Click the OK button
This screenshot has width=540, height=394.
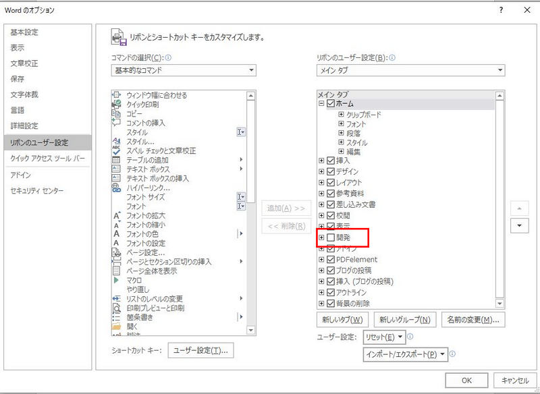coord(466,381)
